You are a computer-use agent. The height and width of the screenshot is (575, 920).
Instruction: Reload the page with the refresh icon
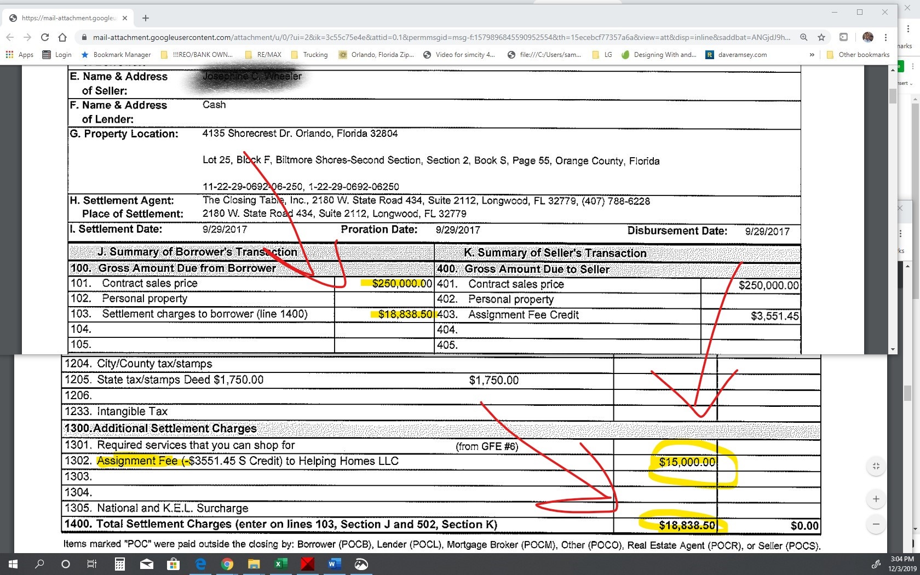pyautogui.click(x=45, y=37)
